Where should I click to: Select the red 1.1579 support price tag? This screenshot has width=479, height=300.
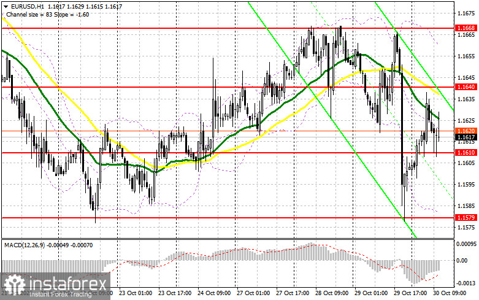[x=466, y=218]
